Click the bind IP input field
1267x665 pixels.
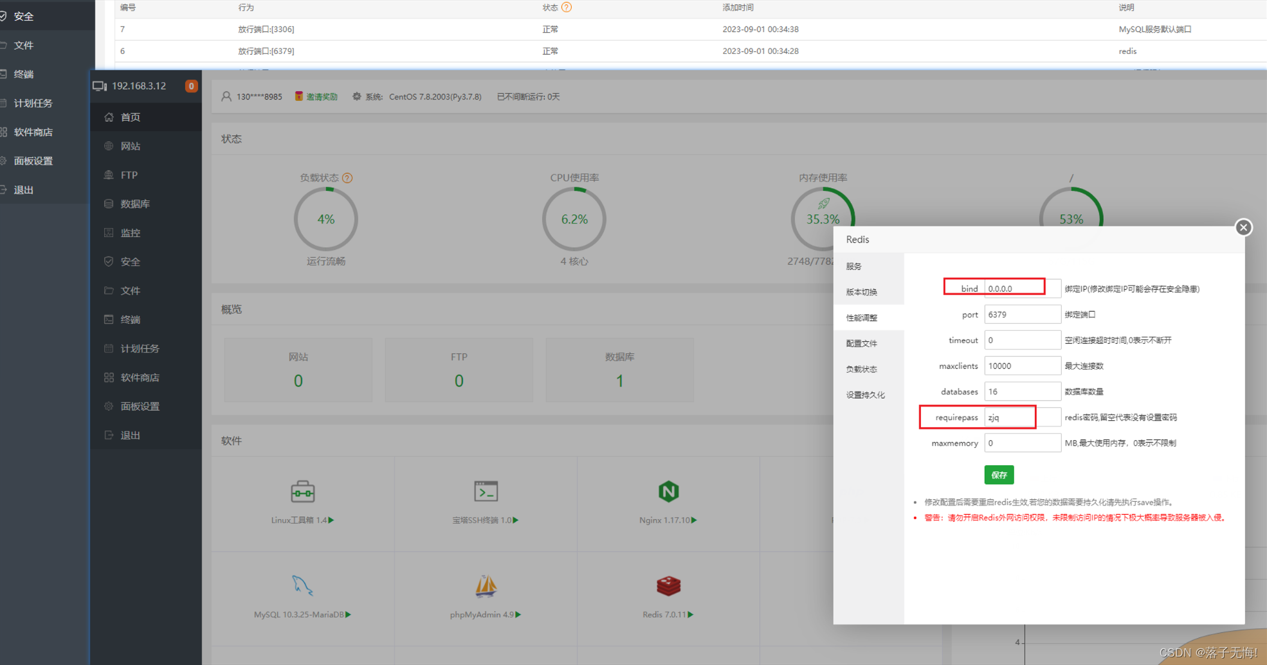coord(1023,288)
